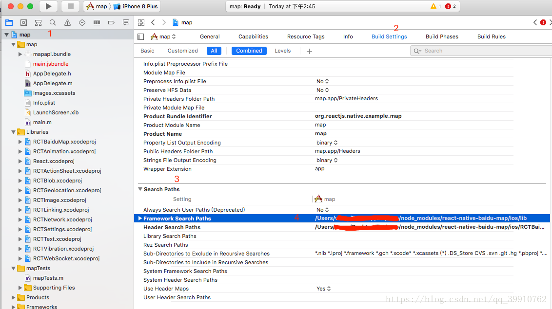Switch to the Build Rules tab
552x309 pixels.
(492, 36)
